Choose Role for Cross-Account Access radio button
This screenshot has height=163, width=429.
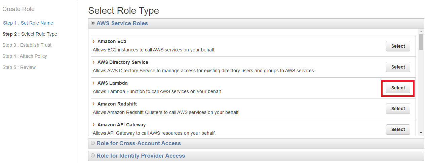(93, 143)
